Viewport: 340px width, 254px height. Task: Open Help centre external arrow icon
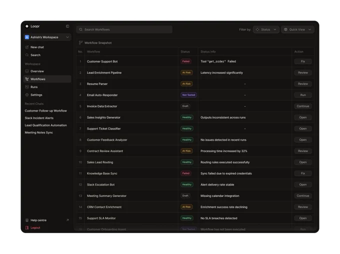[x=67, y=220]
